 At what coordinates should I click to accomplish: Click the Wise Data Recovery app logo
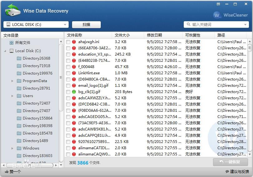[x=12, y=10]
